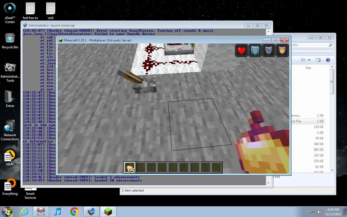This screenshot has height=217, width=347.
Task: Click the network icon in system tray
Action: (313, 212)
